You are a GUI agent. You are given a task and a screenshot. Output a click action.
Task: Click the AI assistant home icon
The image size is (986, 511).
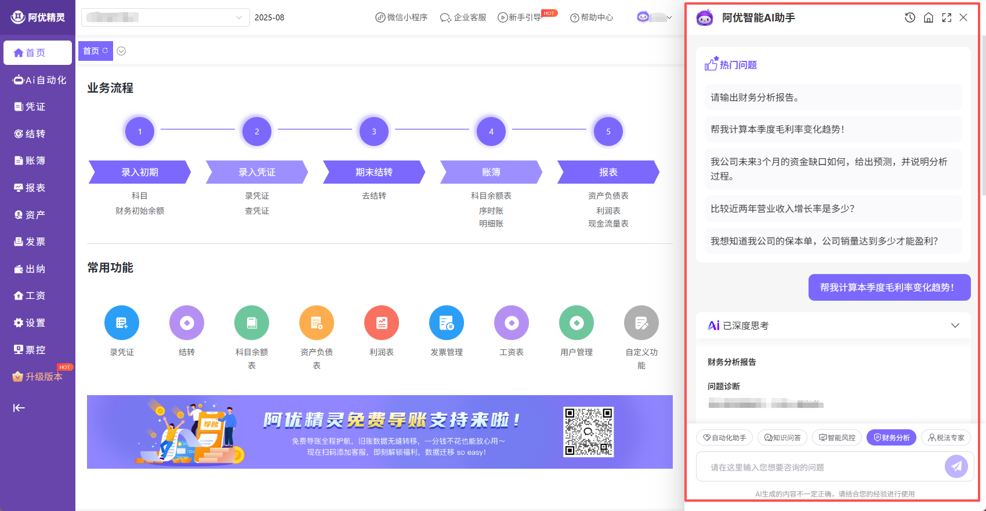pyautogui.click(x=929, y=17)
